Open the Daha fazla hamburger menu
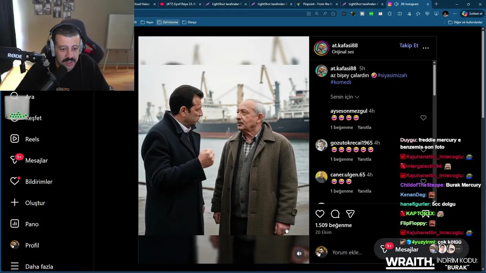This screenshot has width=486, height=273. pyautogui.click(x=14, y=266)
